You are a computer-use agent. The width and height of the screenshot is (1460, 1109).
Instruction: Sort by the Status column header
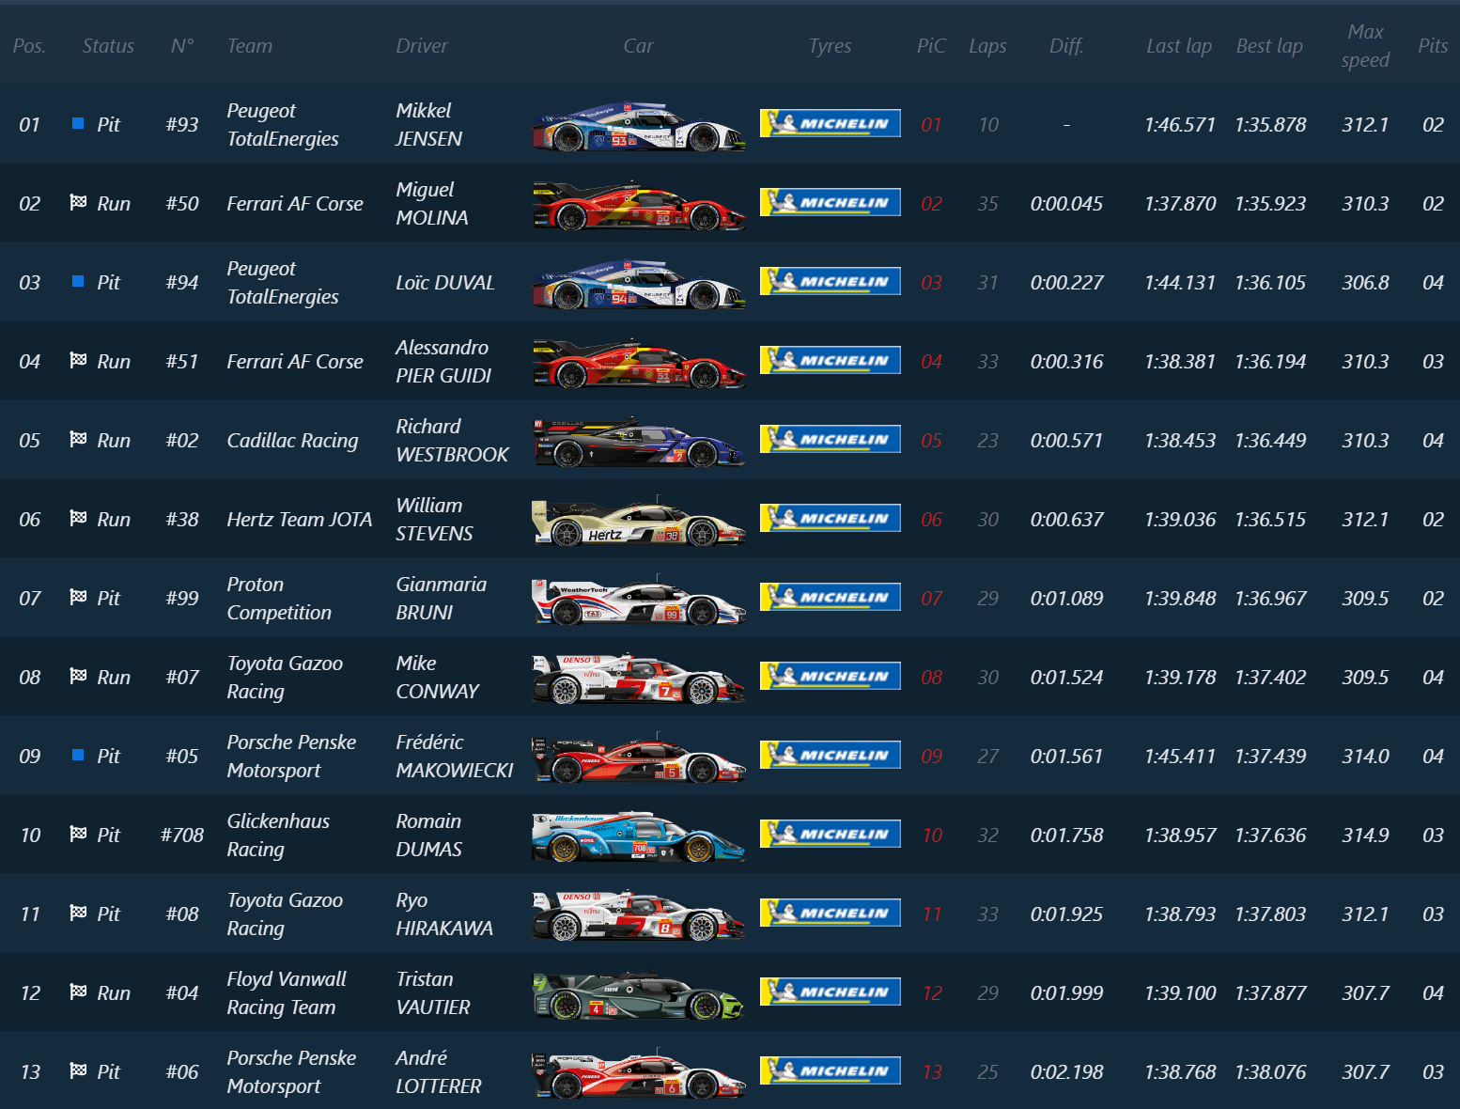tap(108, 46)
